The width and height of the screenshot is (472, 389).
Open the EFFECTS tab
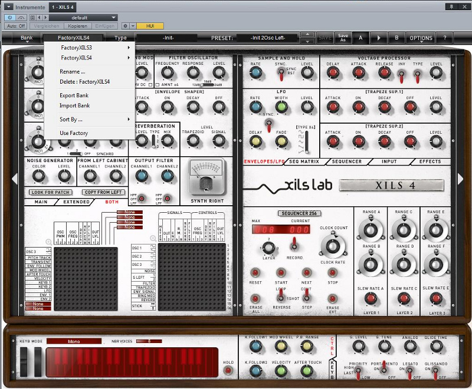(430, 161)
